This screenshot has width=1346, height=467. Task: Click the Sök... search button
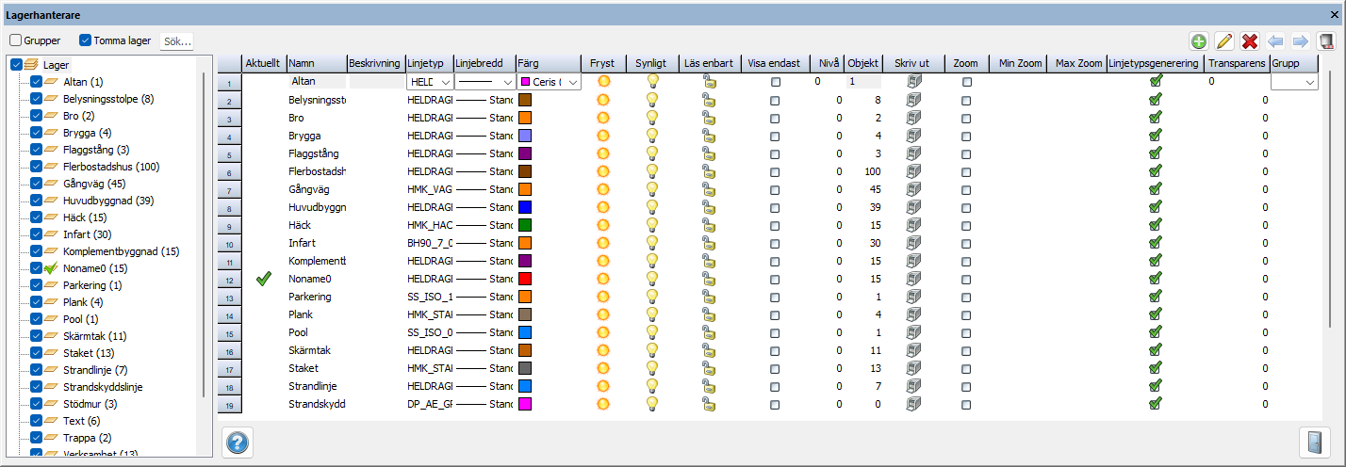[177, 41]
